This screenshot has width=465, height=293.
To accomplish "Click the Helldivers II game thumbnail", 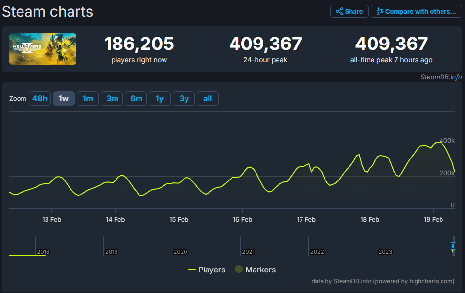I will (x=43, y=49).
